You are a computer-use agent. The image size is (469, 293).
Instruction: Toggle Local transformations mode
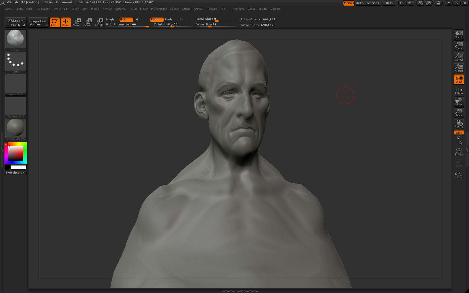coord(459,79)
